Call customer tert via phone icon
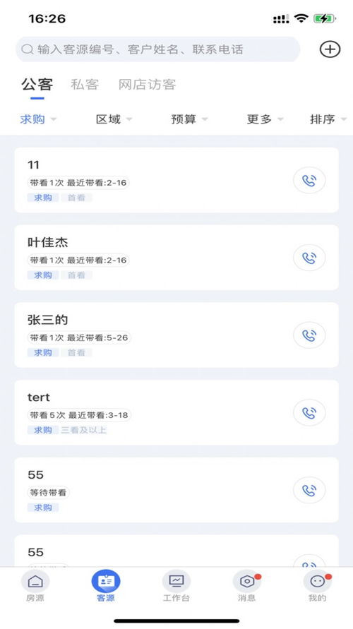 pos(309,412)
